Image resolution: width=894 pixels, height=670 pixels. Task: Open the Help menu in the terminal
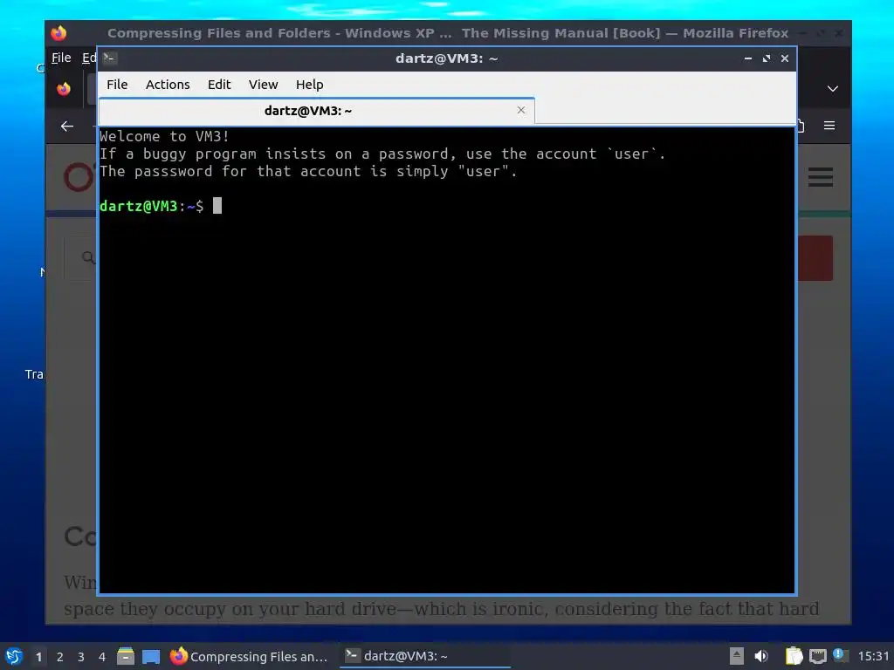[310, 85]
